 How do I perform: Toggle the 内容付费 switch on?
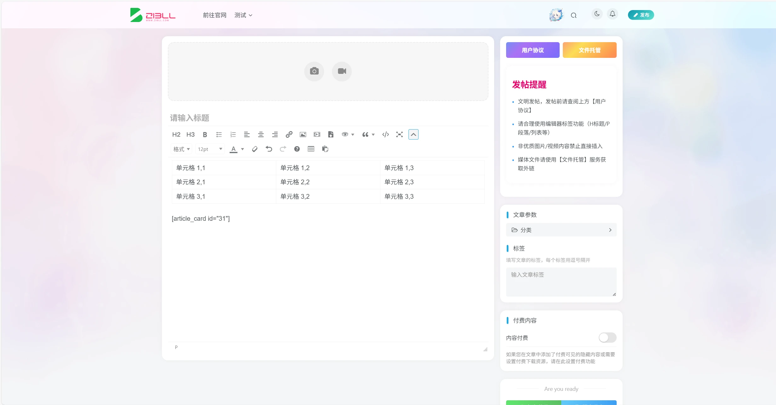coord(607,338)
